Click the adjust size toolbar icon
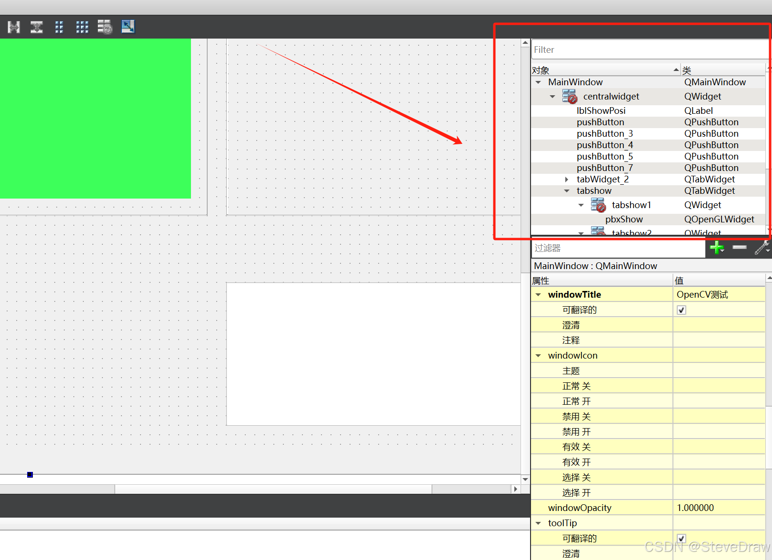The image size is (772, 560). [128, 27]
